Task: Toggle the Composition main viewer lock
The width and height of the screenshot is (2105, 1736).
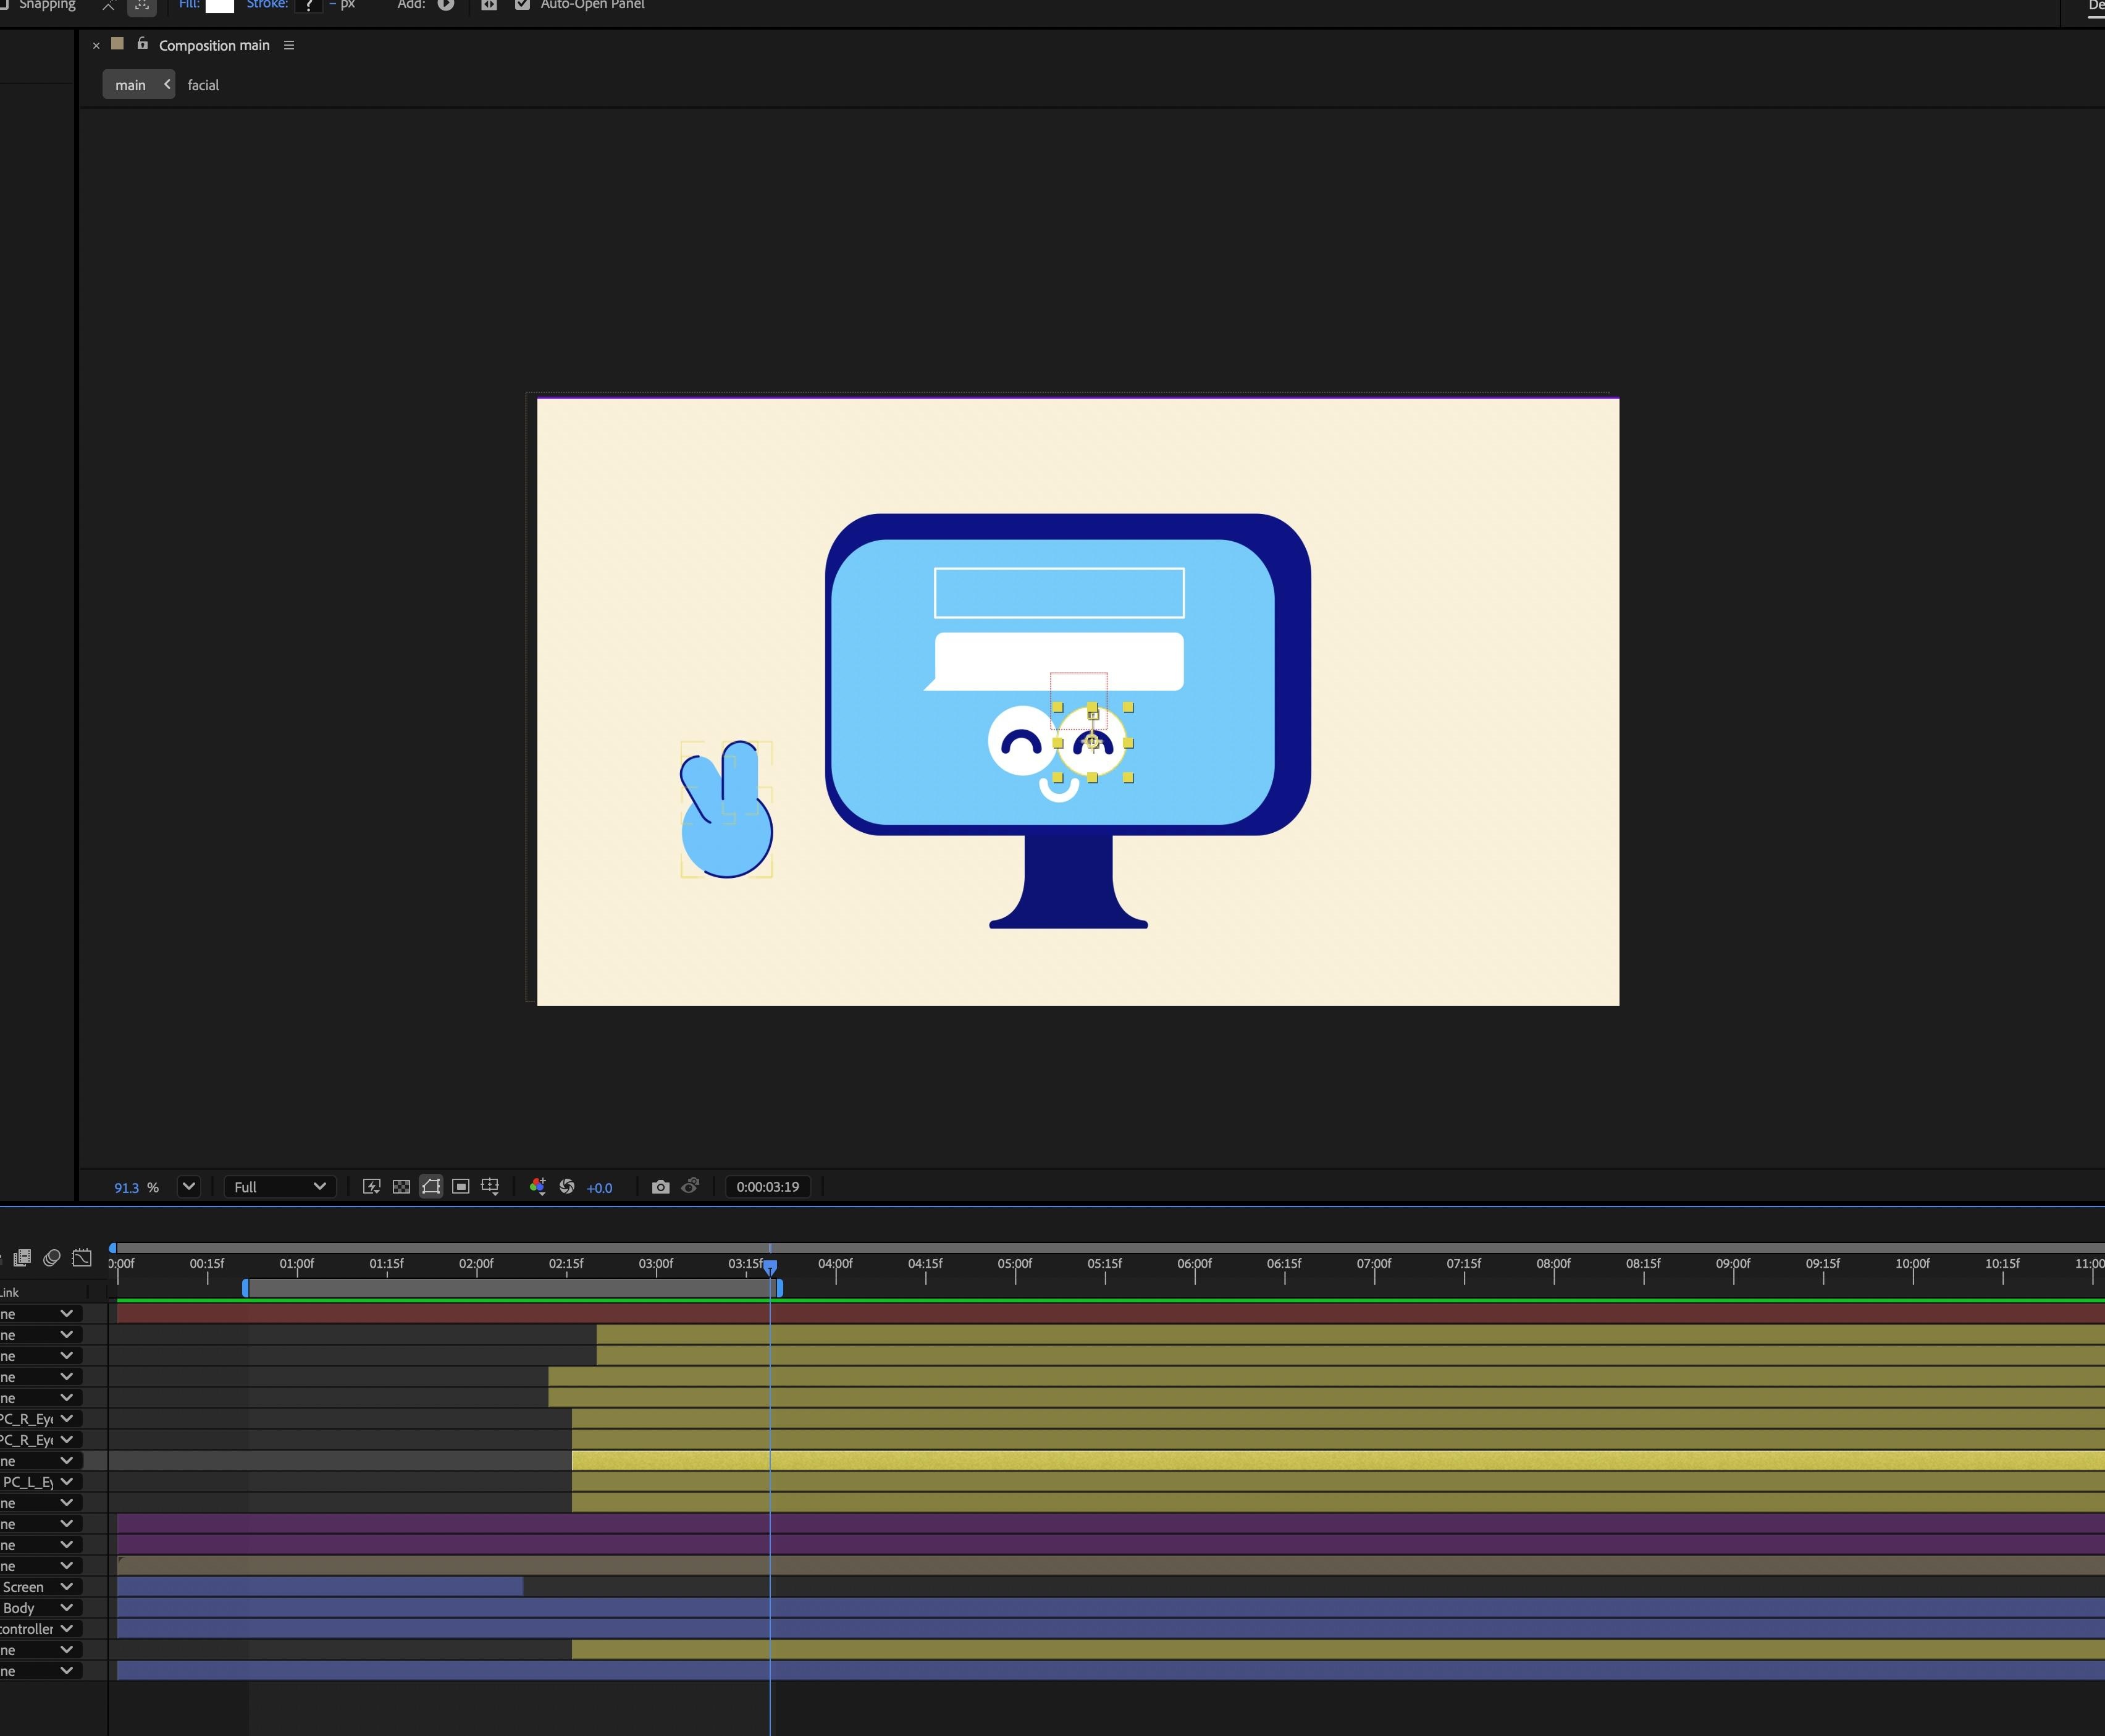Action: click(x=142, y=43)
